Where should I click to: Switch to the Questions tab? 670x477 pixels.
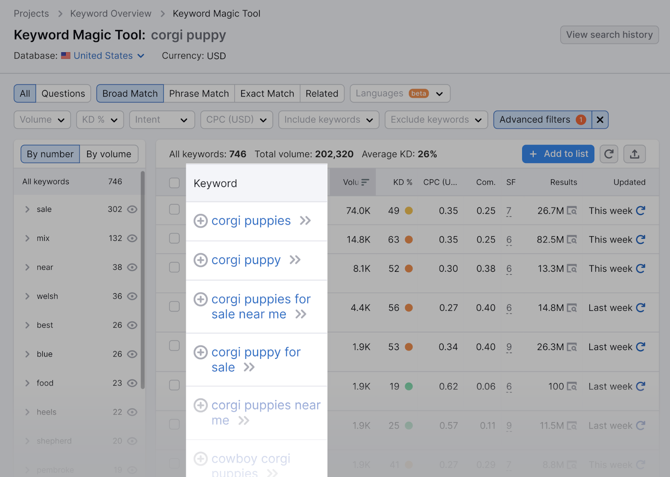63,93
